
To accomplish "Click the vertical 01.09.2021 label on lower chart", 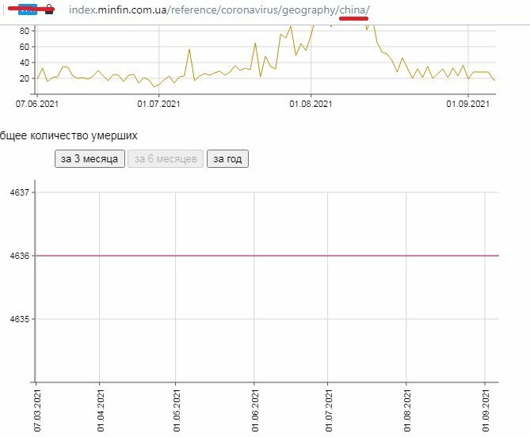I will [486, 410].
